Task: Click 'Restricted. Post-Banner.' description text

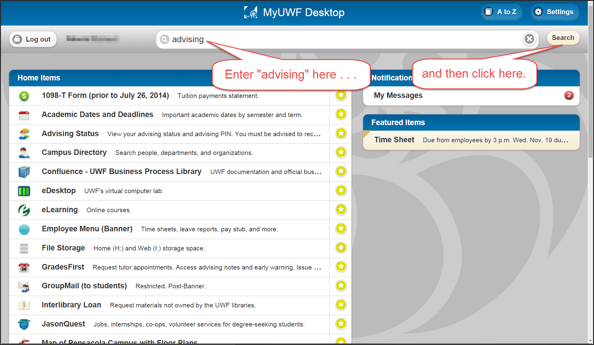Action: tap(171, 286)
